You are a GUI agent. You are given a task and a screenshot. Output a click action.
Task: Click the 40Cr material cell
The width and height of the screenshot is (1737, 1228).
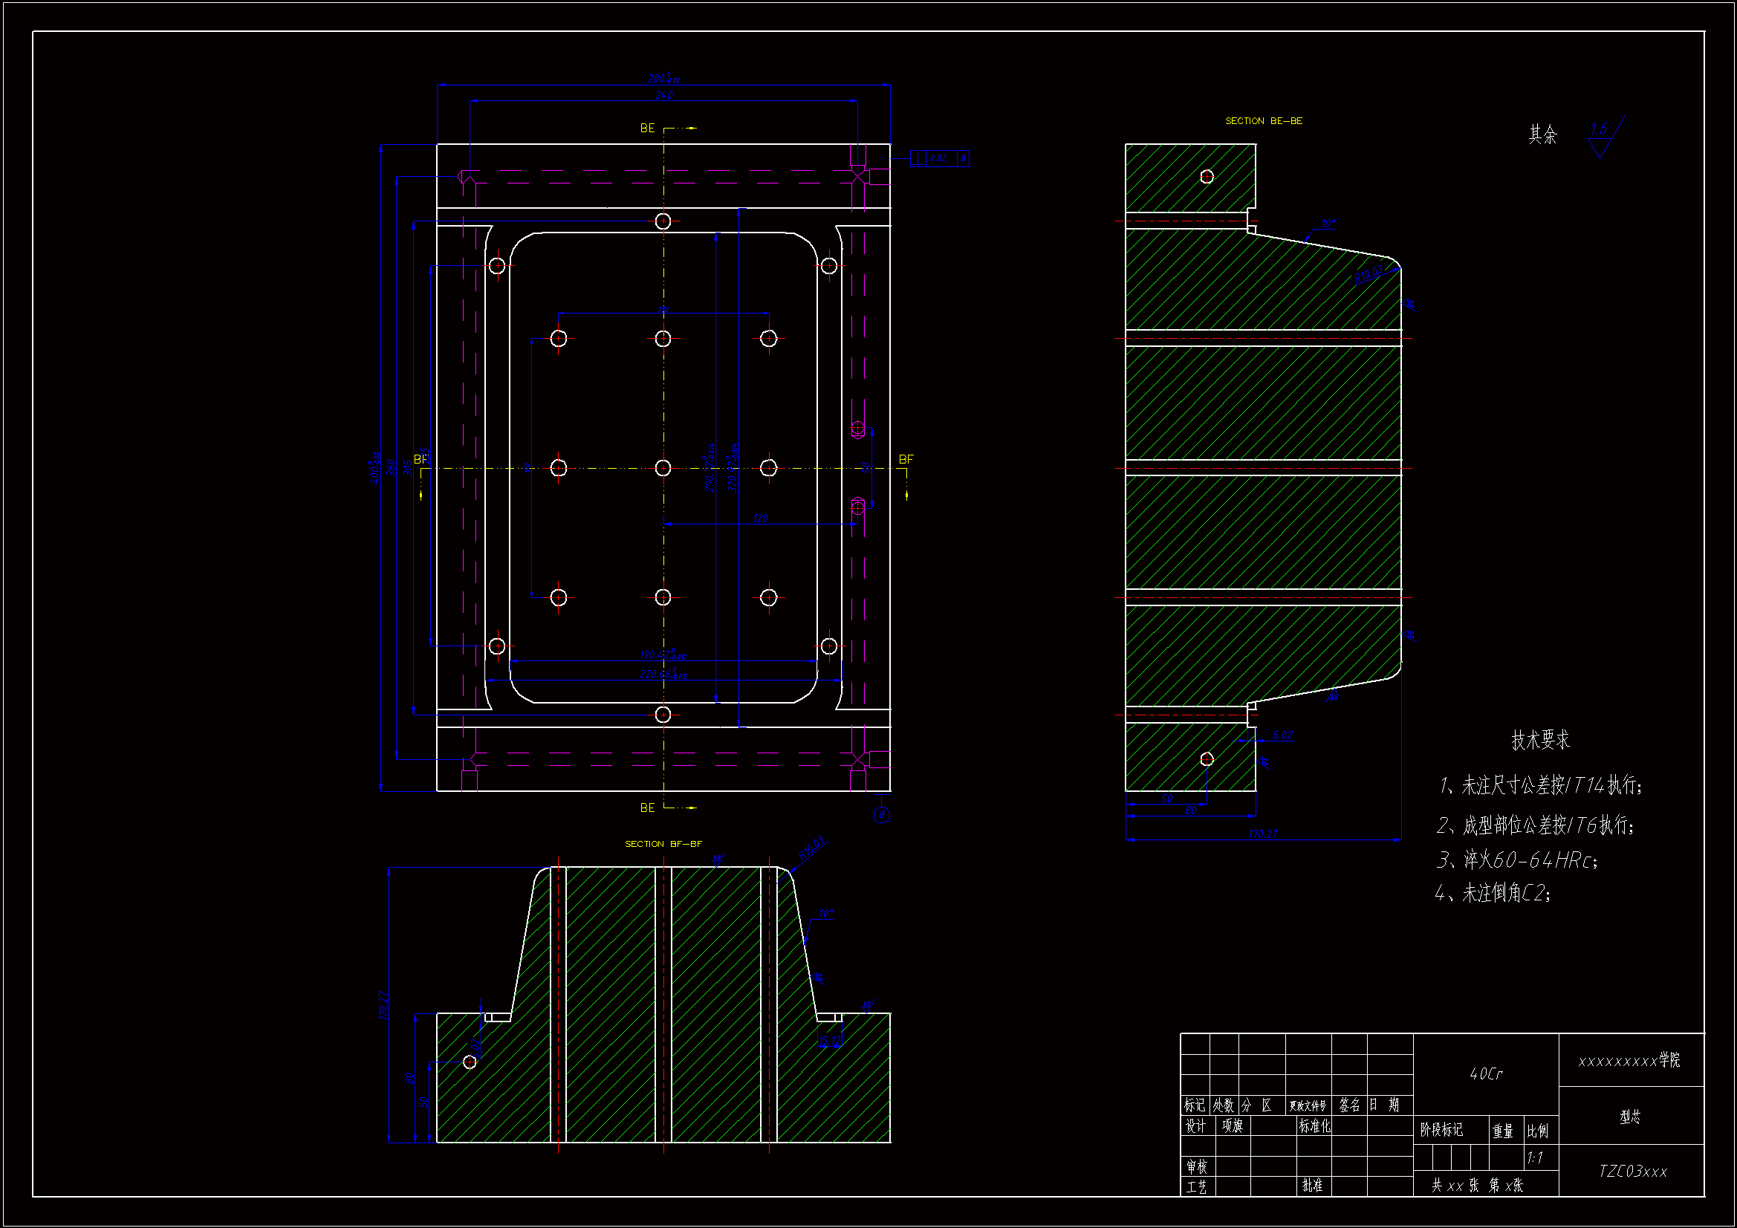coord(1485,1073)
